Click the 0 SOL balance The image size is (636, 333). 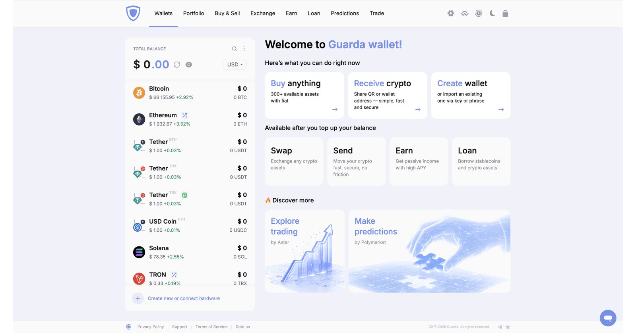point(240,257)
